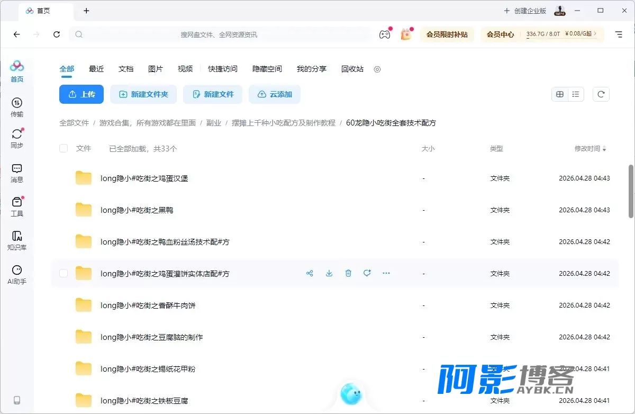Screen dimensions: 635x414
Task: Switch to the 图片 tab
Action: [x=156, y=69]
